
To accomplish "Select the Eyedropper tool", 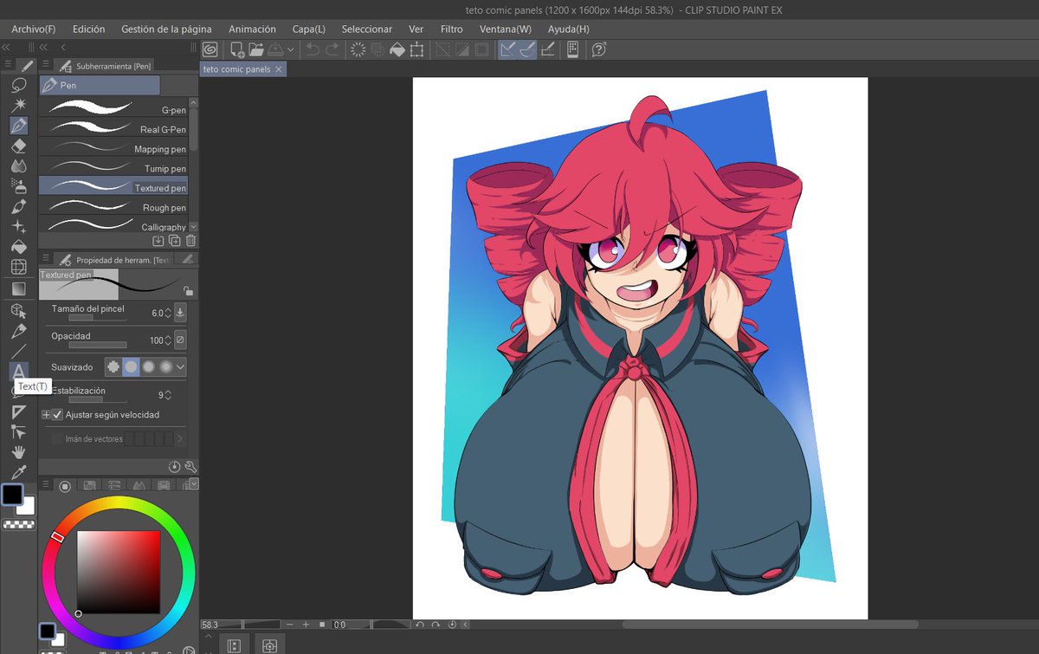I will click(19, 474).
